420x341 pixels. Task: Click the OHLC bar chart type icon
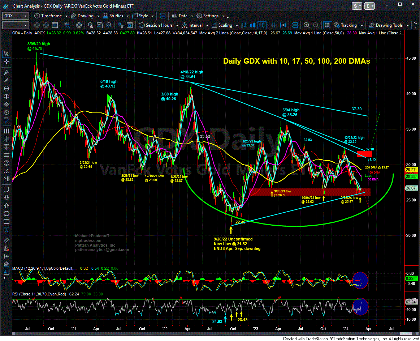point(243,25)
